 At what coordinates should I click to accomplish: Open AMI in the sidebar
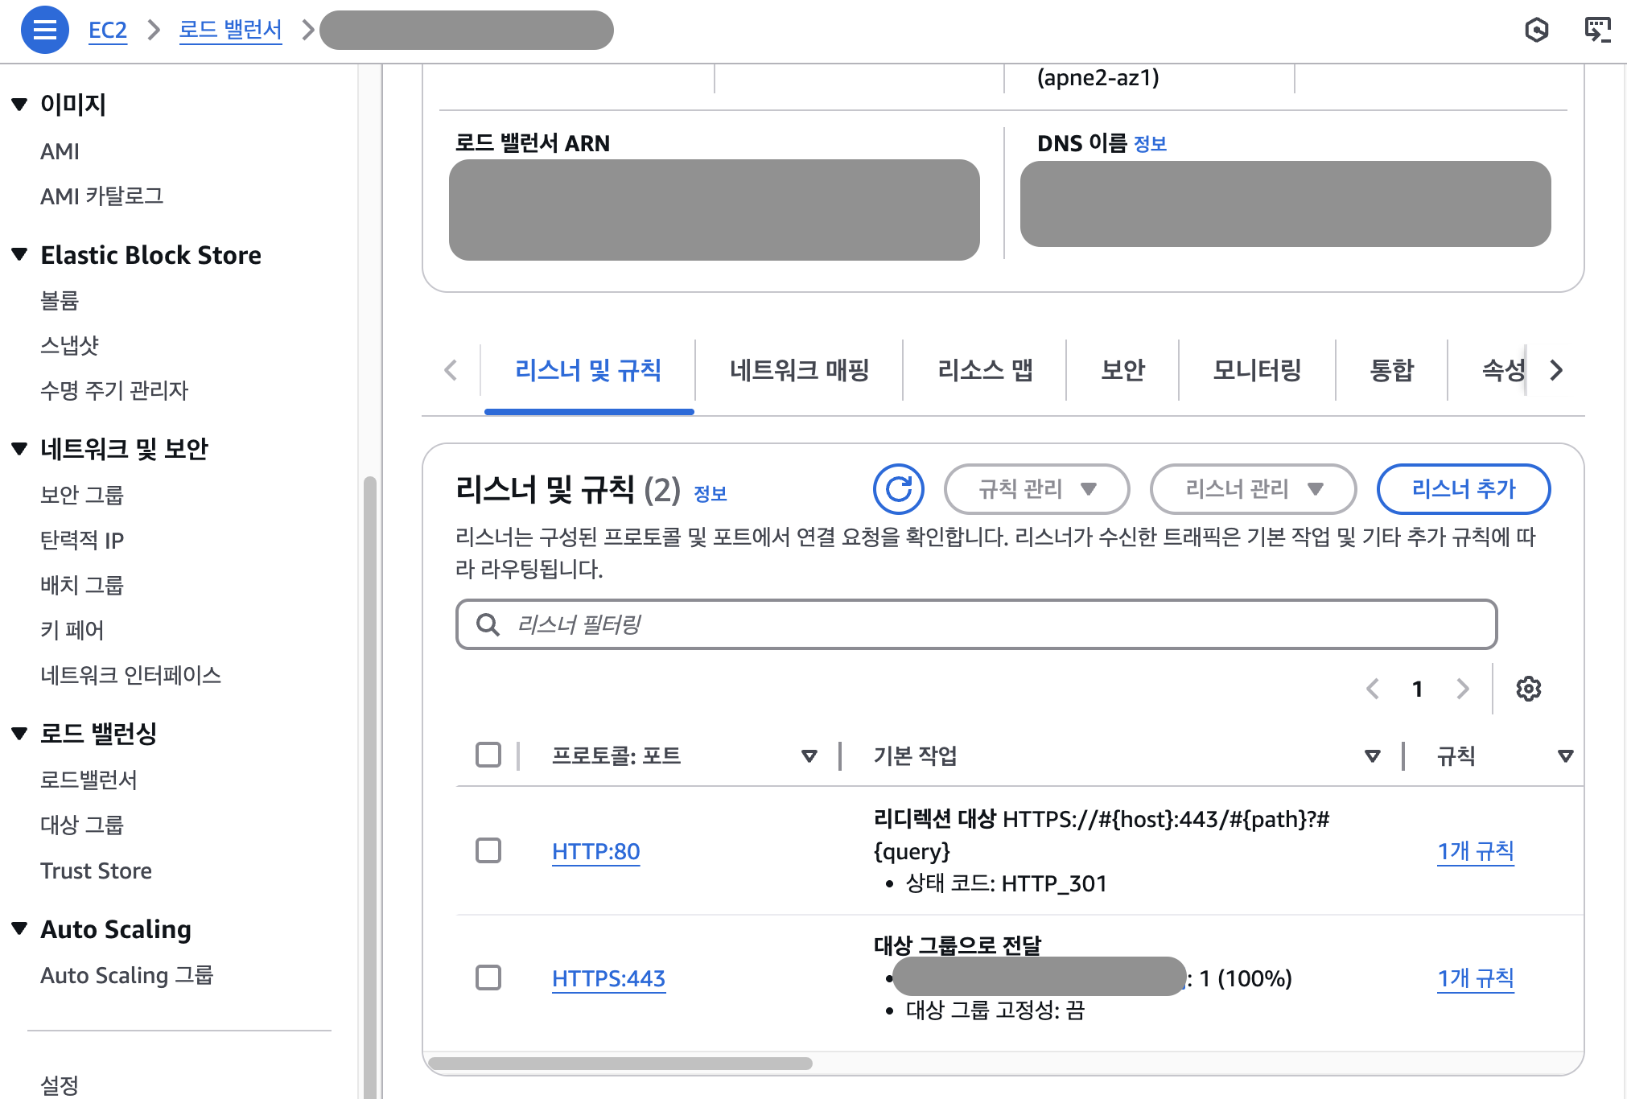coord(60,151)
